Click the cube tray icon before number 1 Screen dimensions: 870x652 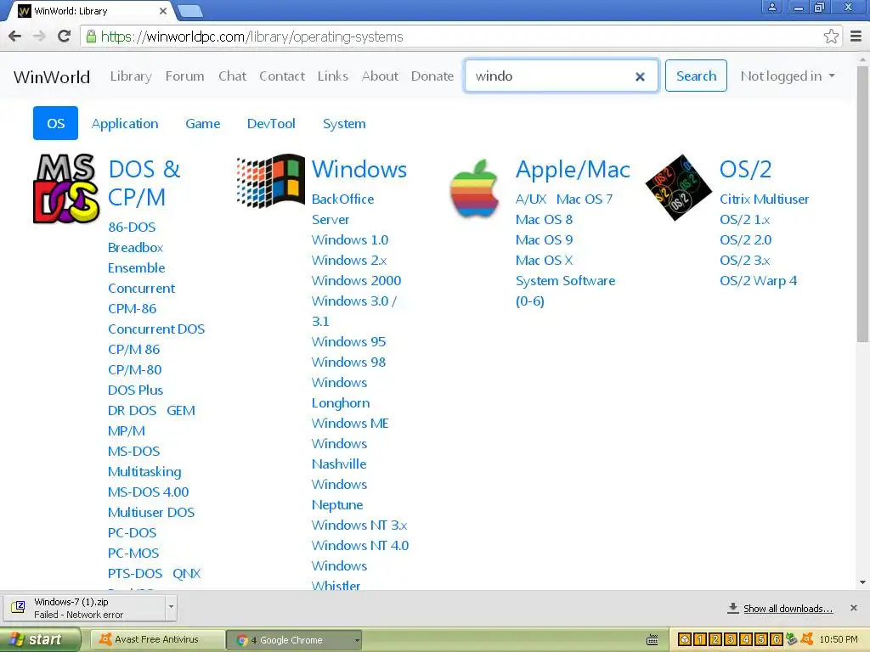tap(685, 640)
